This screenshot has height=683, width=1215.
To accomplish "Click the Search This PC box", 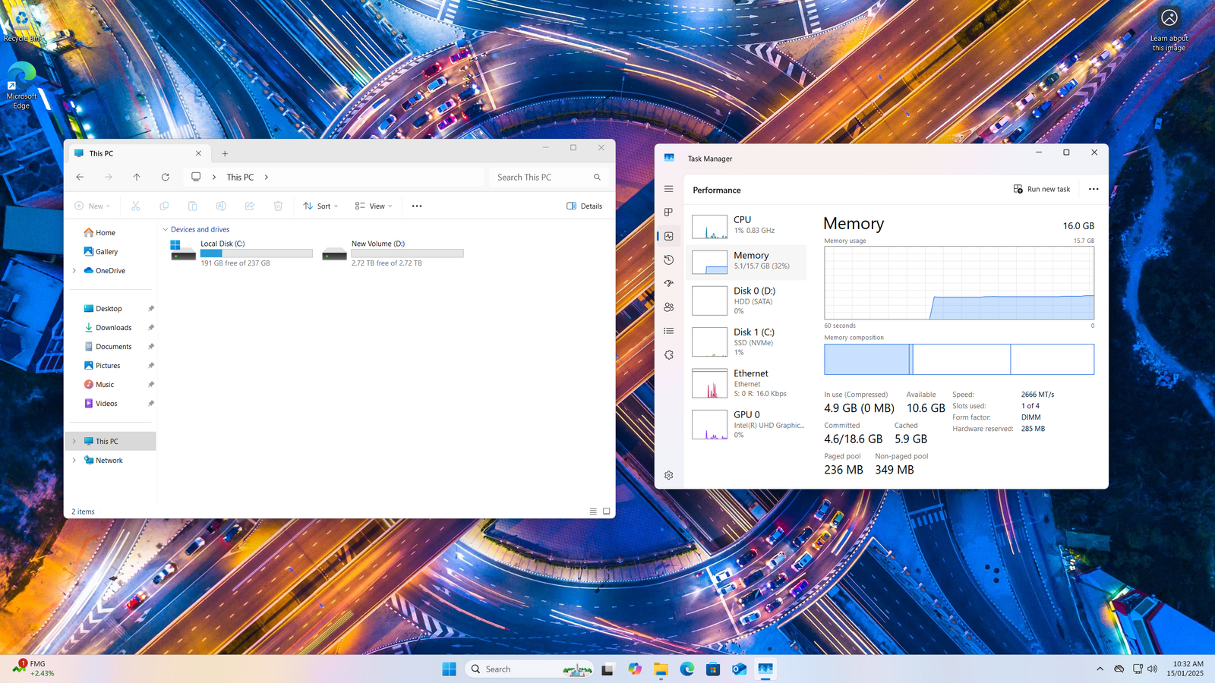I will tap(548, 177).
